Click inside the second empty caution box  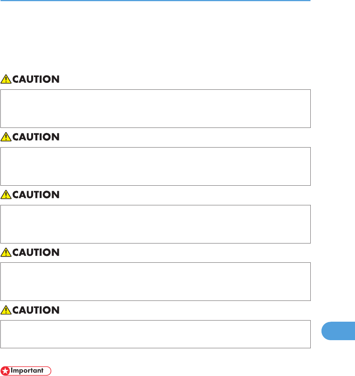pos(155,166)
